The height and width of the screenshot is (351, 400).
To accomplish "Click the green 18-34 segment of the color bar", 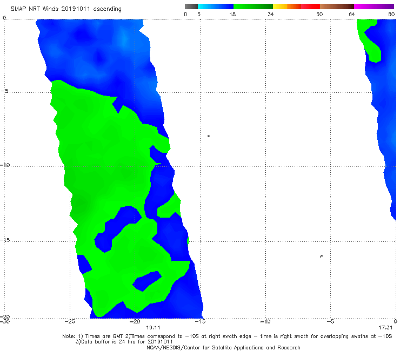I will [253, 6].
